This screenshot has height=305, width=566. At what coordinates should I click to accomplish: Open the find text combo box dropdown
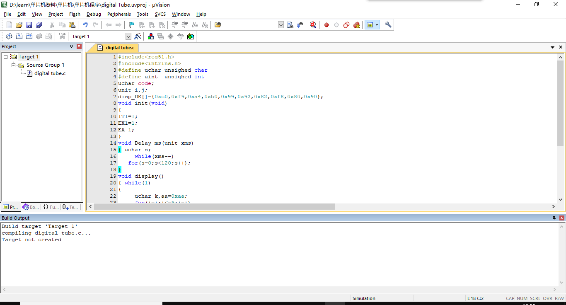pos(281,25)
